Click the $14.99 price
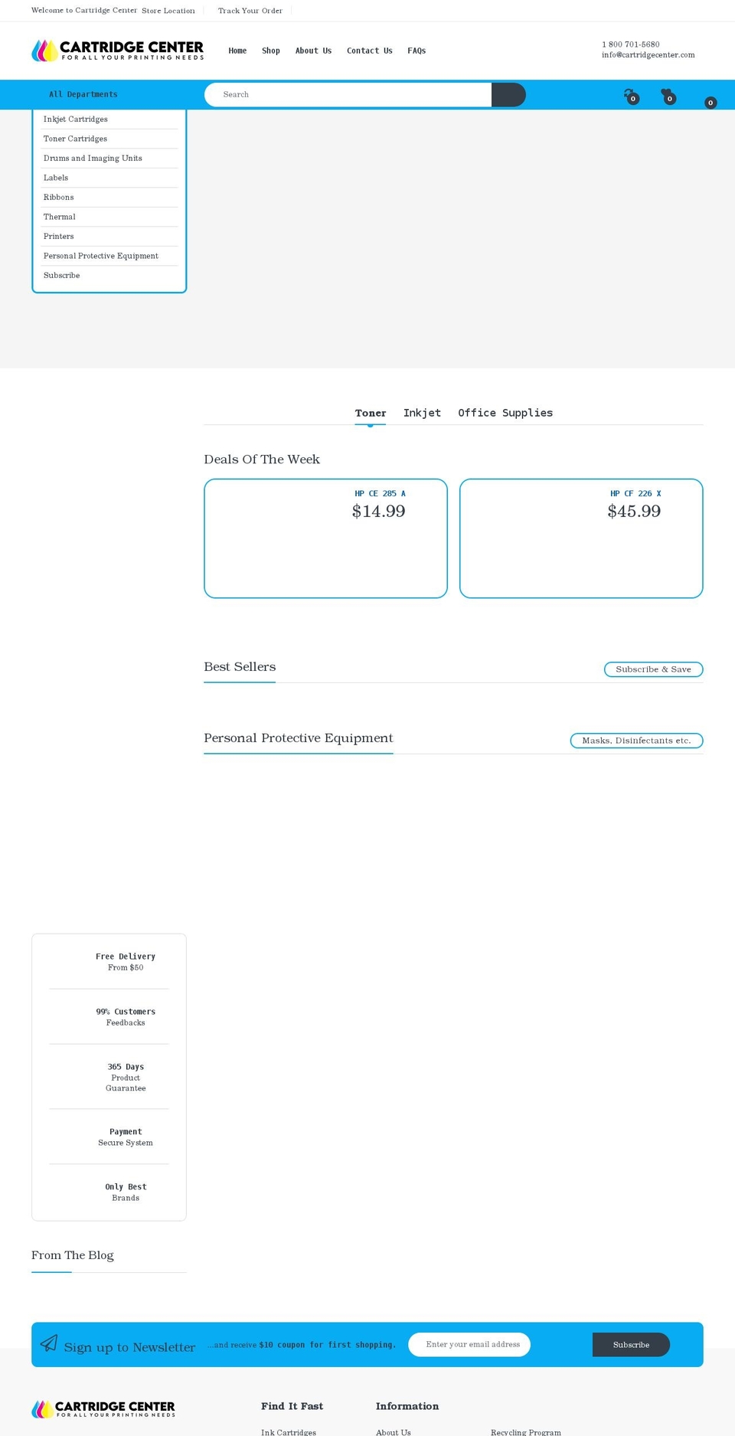 coord(378,512)
